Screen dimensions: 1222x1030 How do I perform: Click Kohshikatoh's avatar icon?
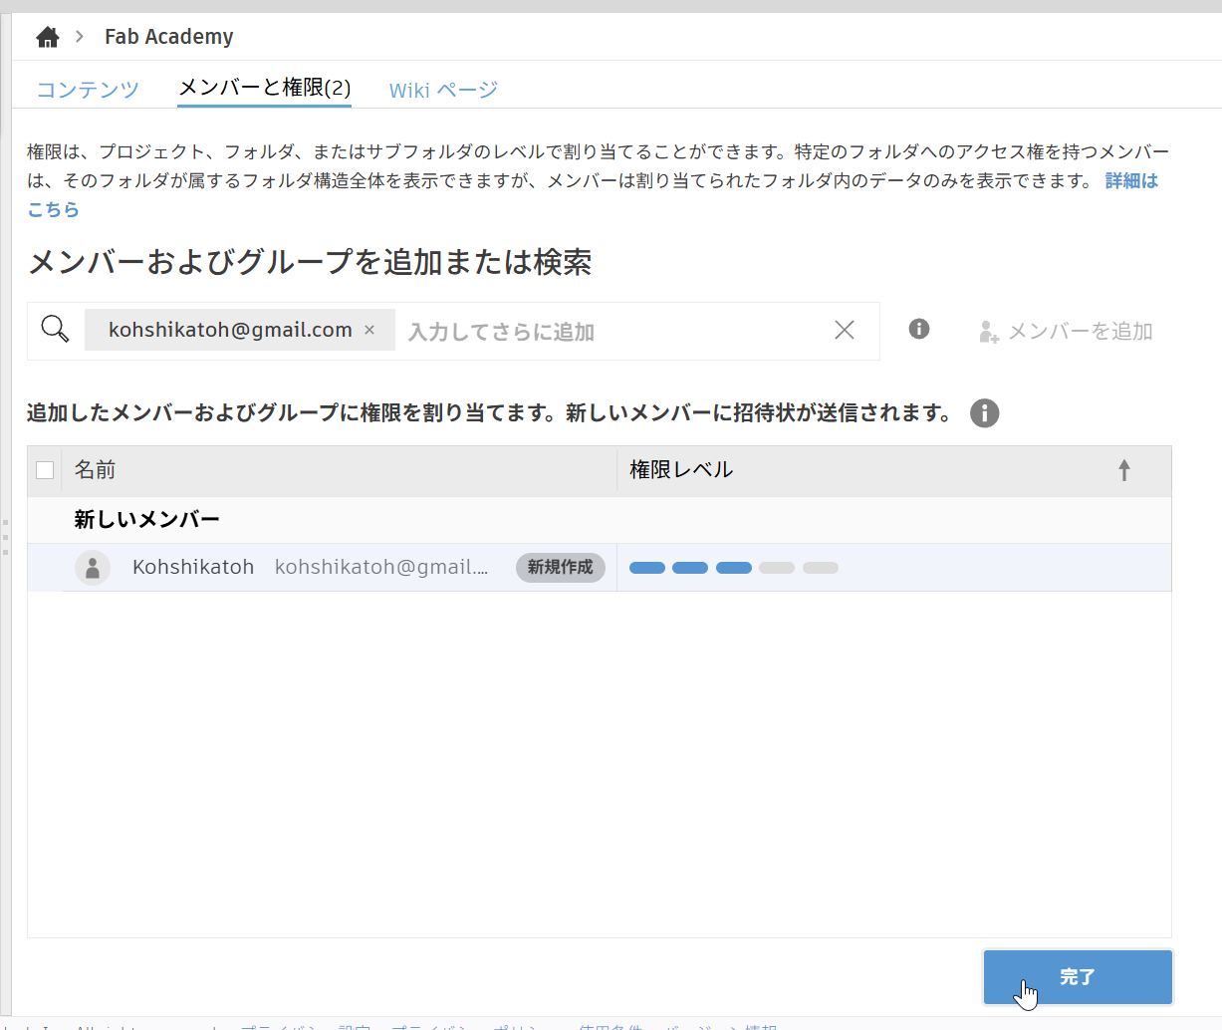(x=93, y=567)
